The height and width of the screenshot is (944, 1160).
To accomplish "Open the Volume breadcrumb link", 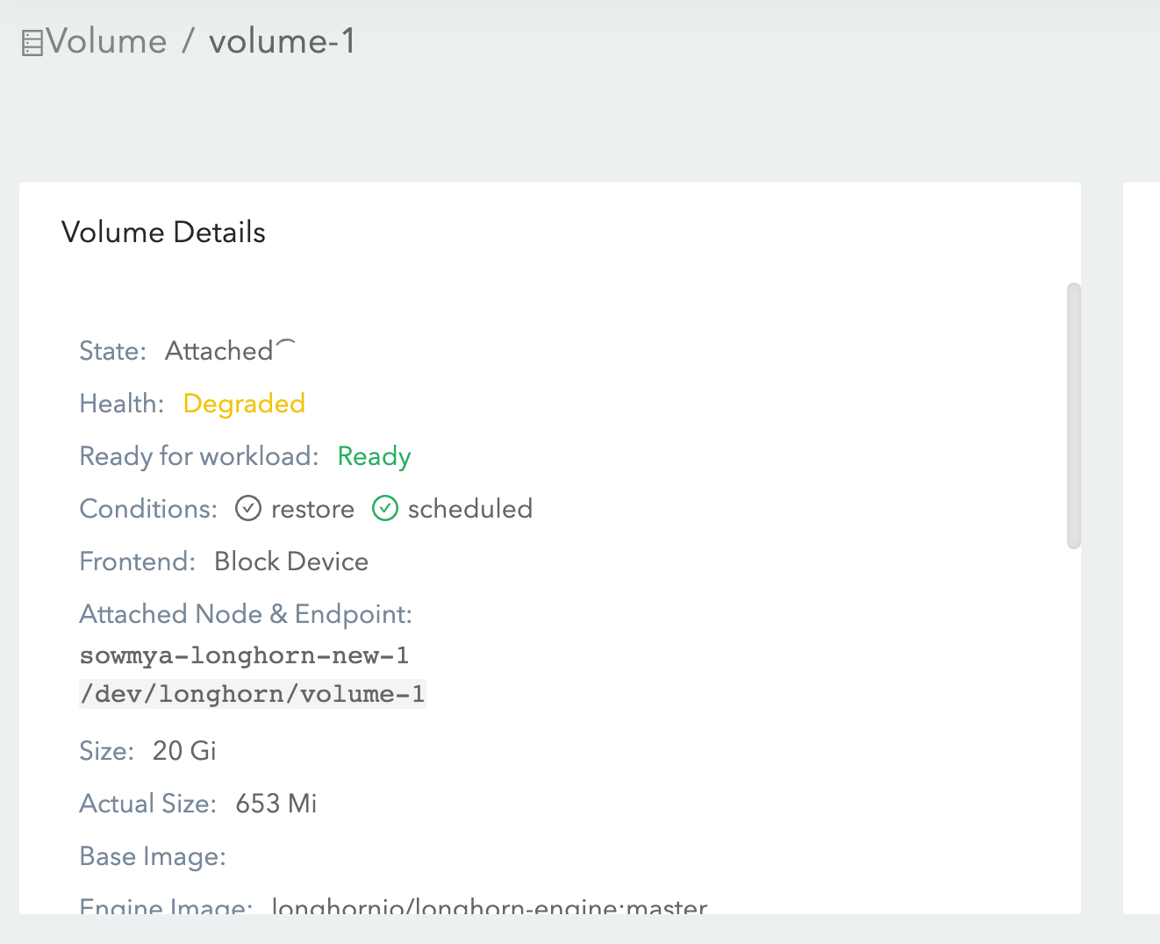I will (x=107, y=41).
